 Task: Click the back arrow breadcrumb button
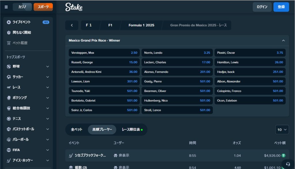[72, 25]
